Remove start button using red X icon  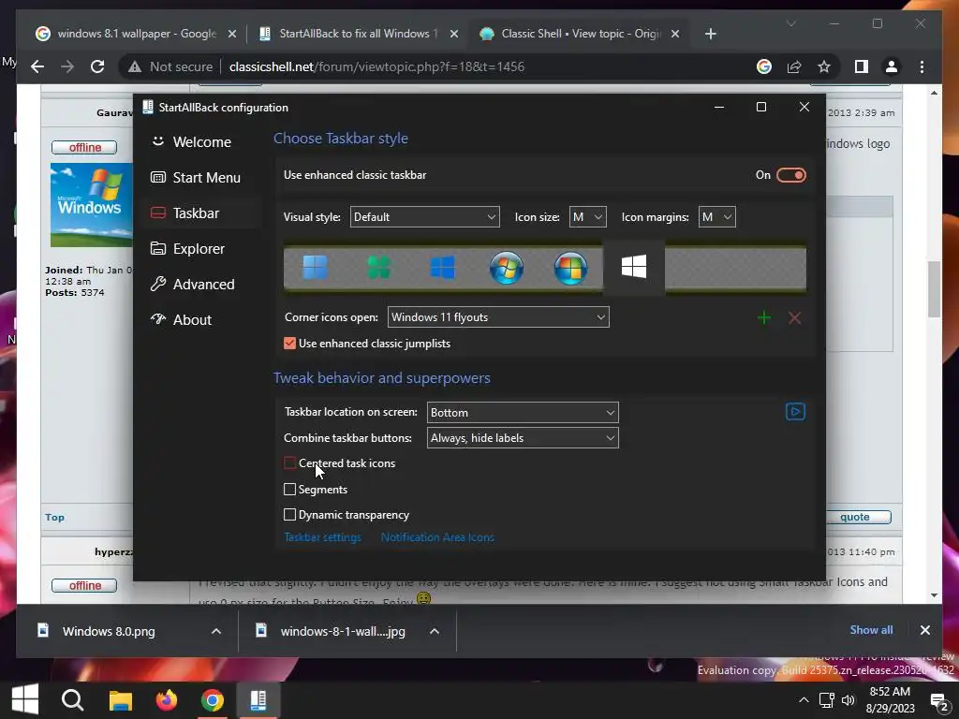794,318
